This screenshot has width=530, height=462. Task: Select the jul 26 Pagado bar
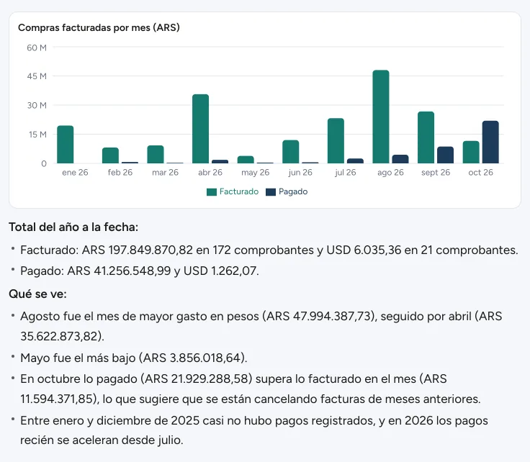coord(355,160)
